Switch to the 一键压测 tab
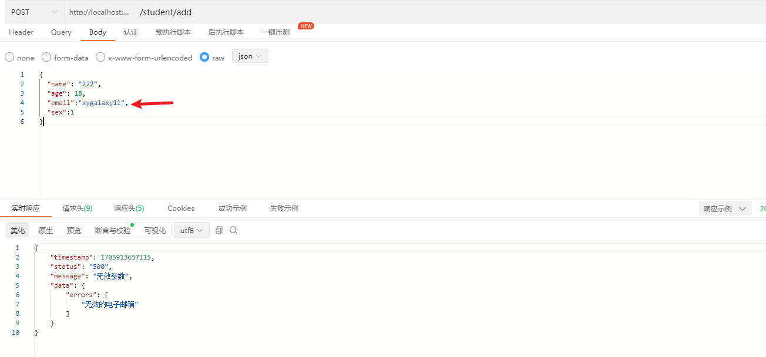 (x=276, y=32)
